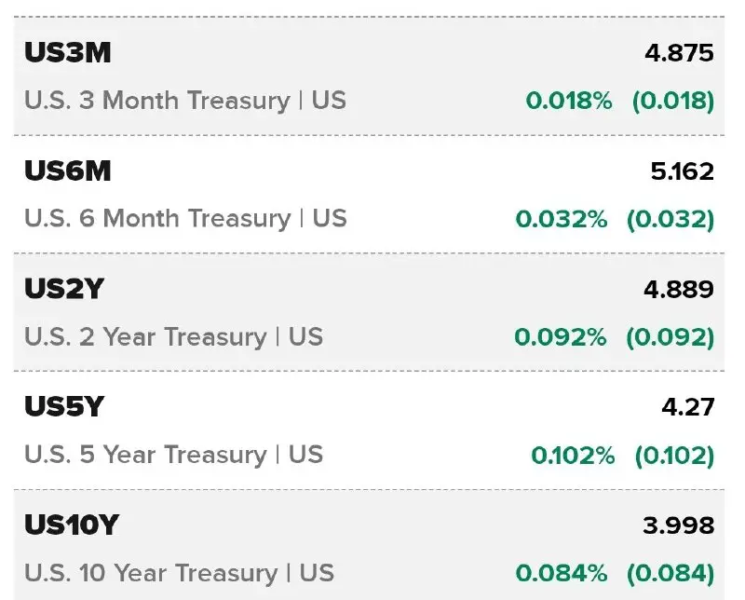
Task: Click the 0.032% change figure
Action: (x=562, y=219)
